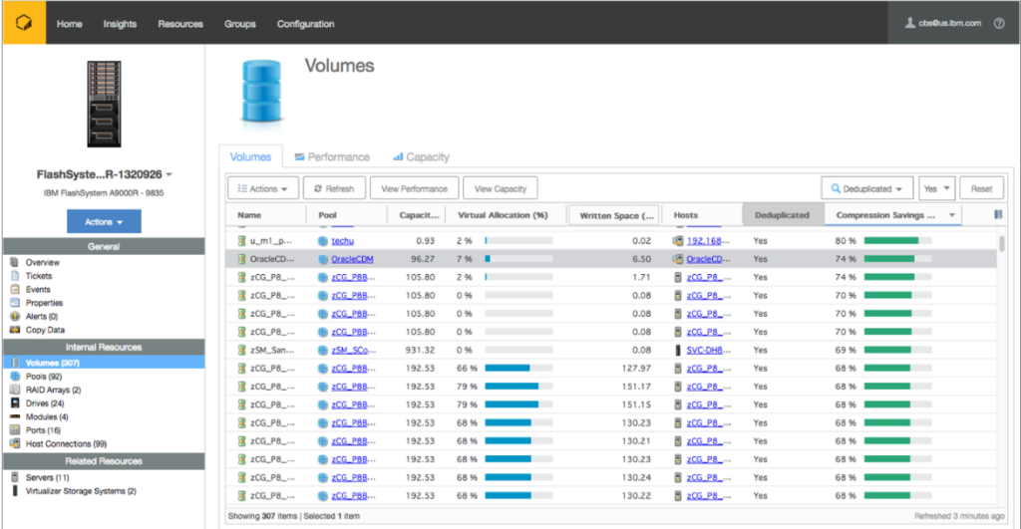Open the zSM_SCo pool link
This screenshot has width=1021, height=529.
tap(350, 350)
